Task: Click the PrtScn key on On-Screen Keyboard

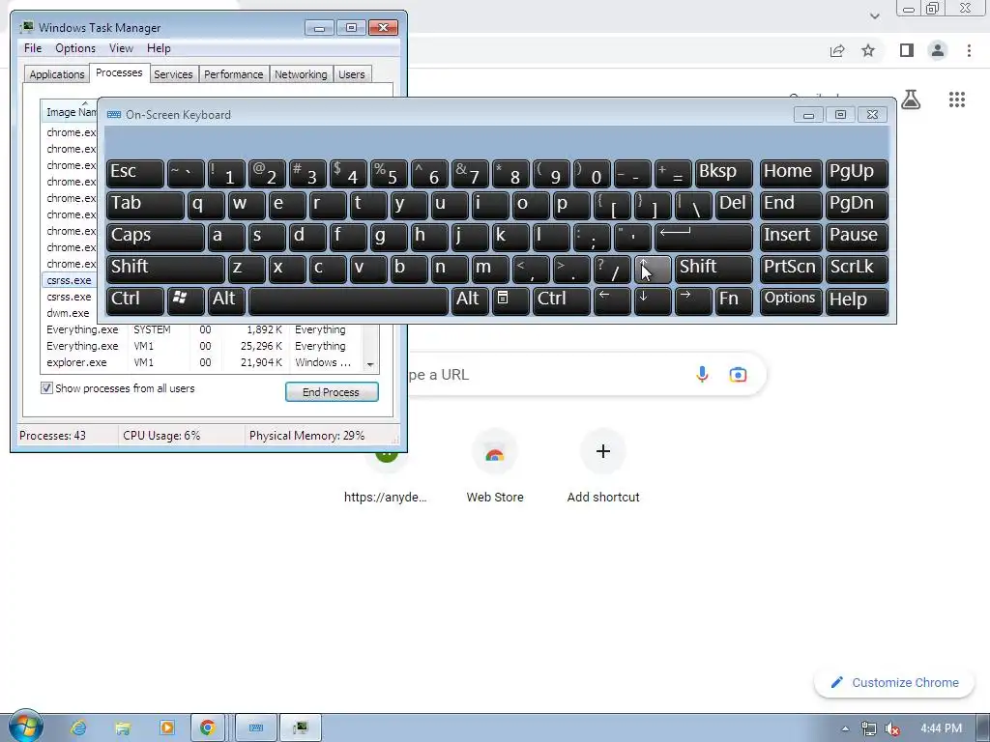Action: click(x=791, y=270)
